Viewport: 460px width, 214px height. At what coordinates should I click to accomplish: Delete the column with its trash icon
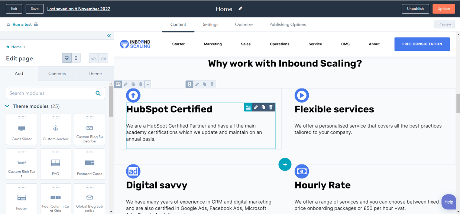212,84
